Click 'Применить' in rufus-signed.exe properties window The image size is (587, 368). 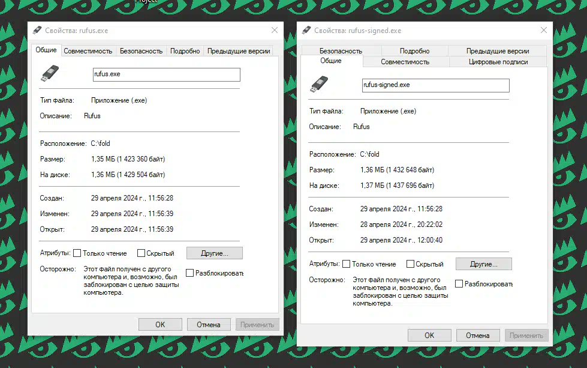click(x=526, y=336)
